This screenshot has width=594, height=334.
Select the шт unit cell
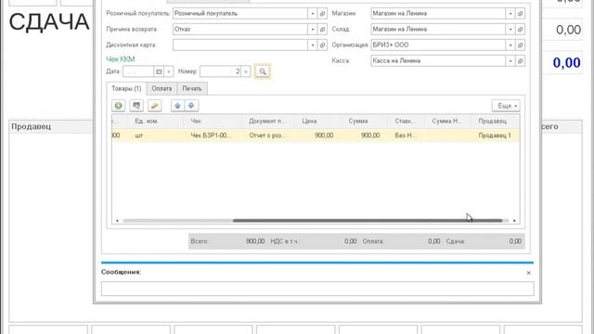tap(155, 135)
